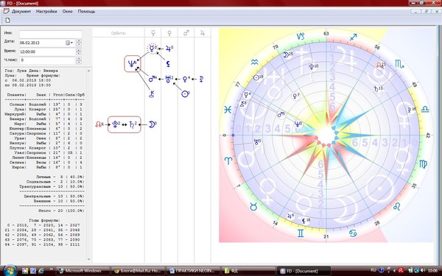Click the data panel scrollbar down arrow

pyautogui.click(x=89, y=259)
